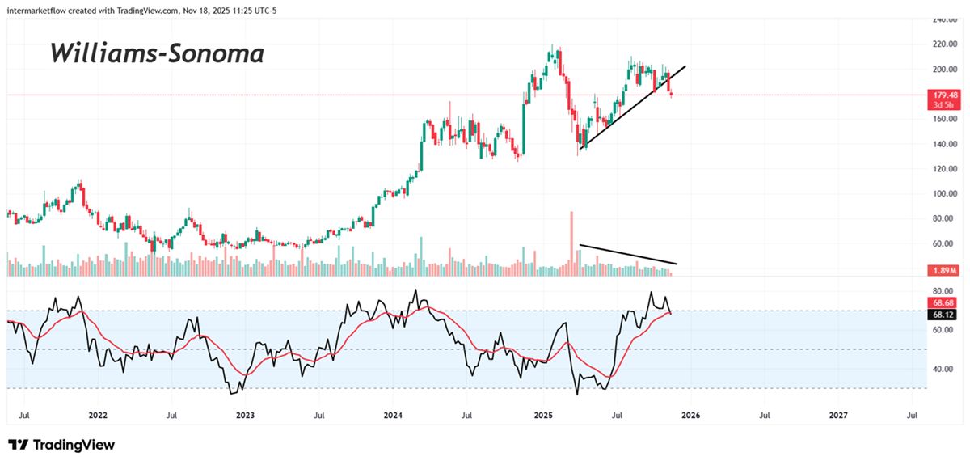Click the tallest red volume spike bar
Viewport: 970px width, 465px height.
(571, 239)
